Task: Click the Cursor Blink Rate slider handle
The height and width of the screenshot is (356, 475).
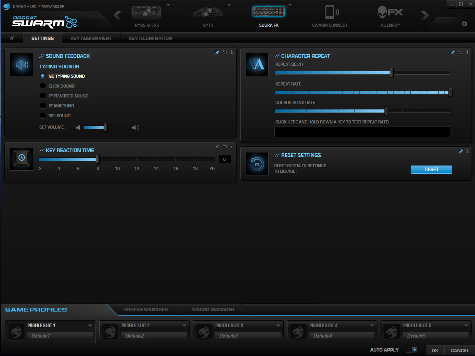Action: point(386,111)
